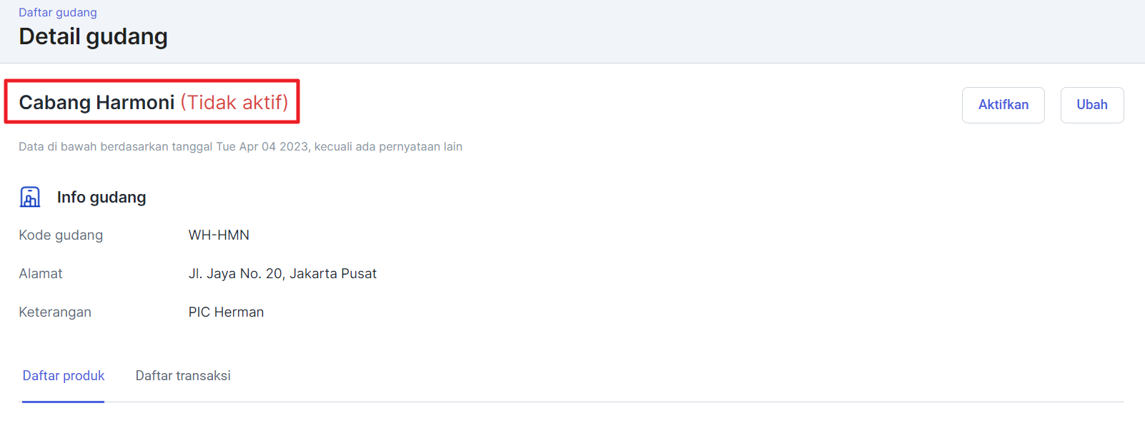The height and width of the screenshot is (428, 1145).
Task: Click the Ubah button
Action: pos(1091,105)
